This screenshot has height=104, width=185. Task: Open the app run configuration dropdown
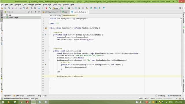click(x=56, y=8)
